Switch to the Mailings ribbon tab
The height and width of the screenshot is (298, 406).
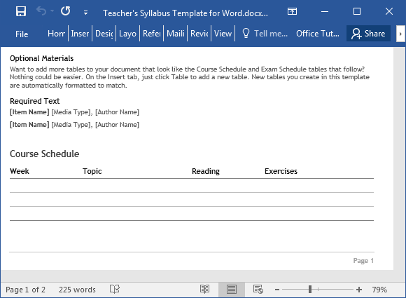[176, 34]
